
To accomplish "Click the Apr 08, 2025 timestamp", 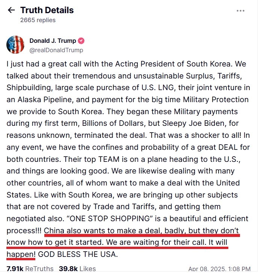I will click(x=219, y=269).
